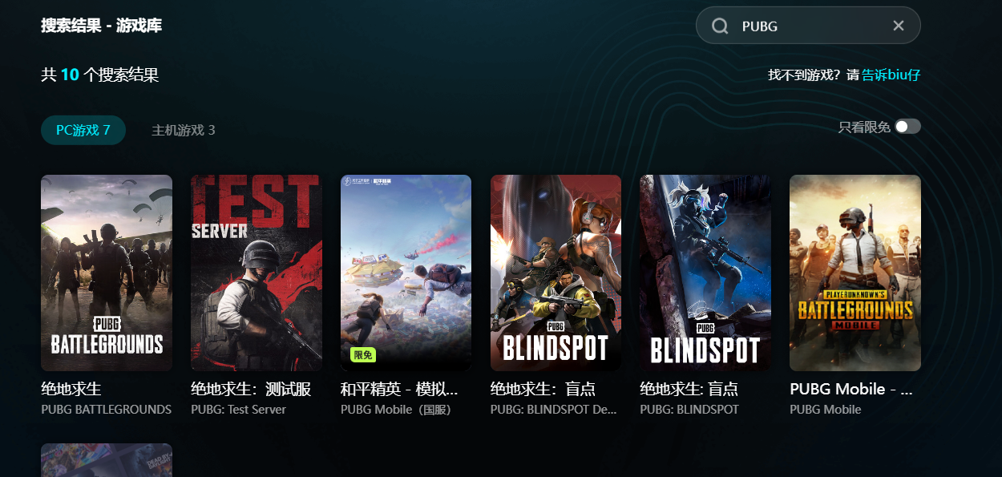Open the PUBG Test Server cover
Image resolution: width=1002 pixels, height=477 pixels.
point(257,273)
